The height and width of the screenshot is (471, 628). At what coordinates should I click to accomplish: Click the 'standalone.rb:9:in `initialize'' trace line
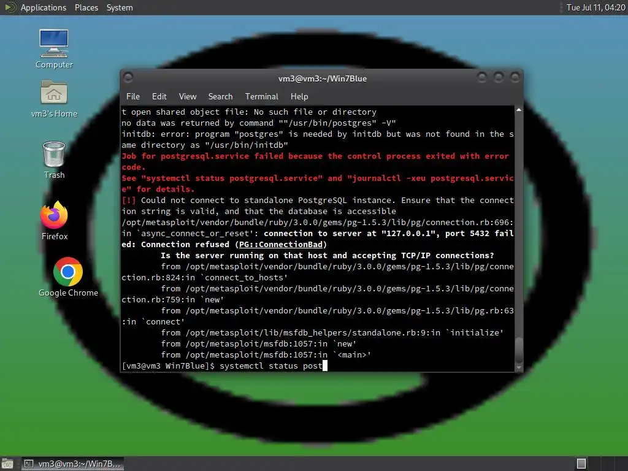click(332, 333)
